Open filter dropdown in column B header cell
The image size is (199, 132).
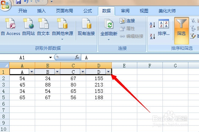coord(57,72)
